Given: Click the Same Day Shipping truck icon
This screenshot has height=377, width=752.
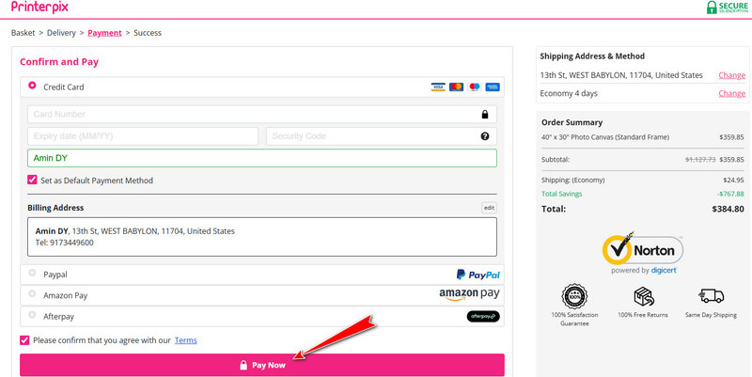Looking at the screenshot, I should pyautogui.click(x=712, y=297).
